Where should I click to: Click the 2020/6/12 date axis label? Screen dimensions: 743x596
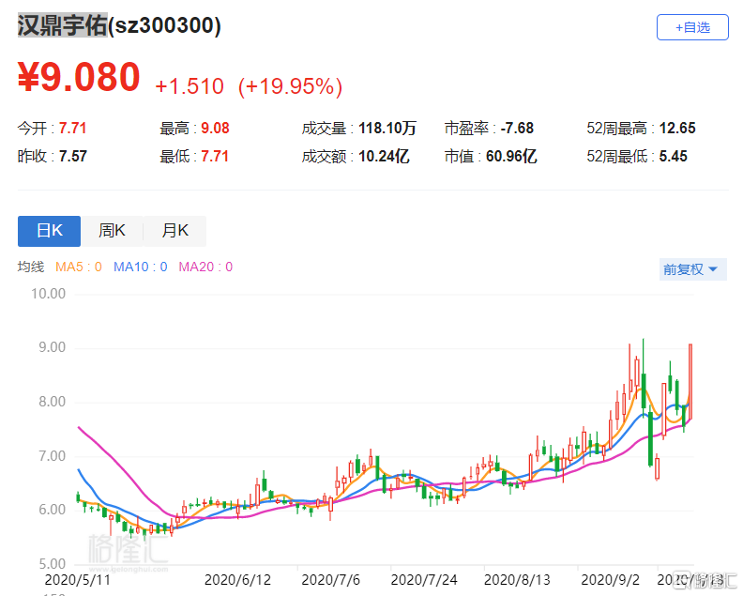coord(237,580)
